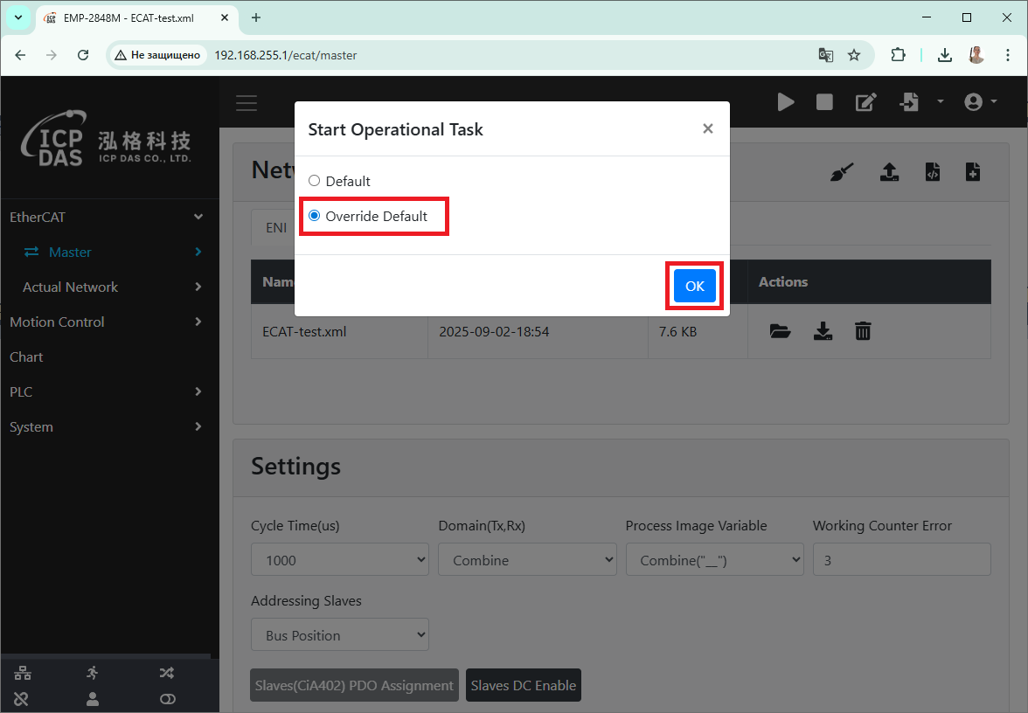This screenshot has height=713, width=1028.
Task: Click the Slaves DC Enable button
Action: click(x=523, y=685)
